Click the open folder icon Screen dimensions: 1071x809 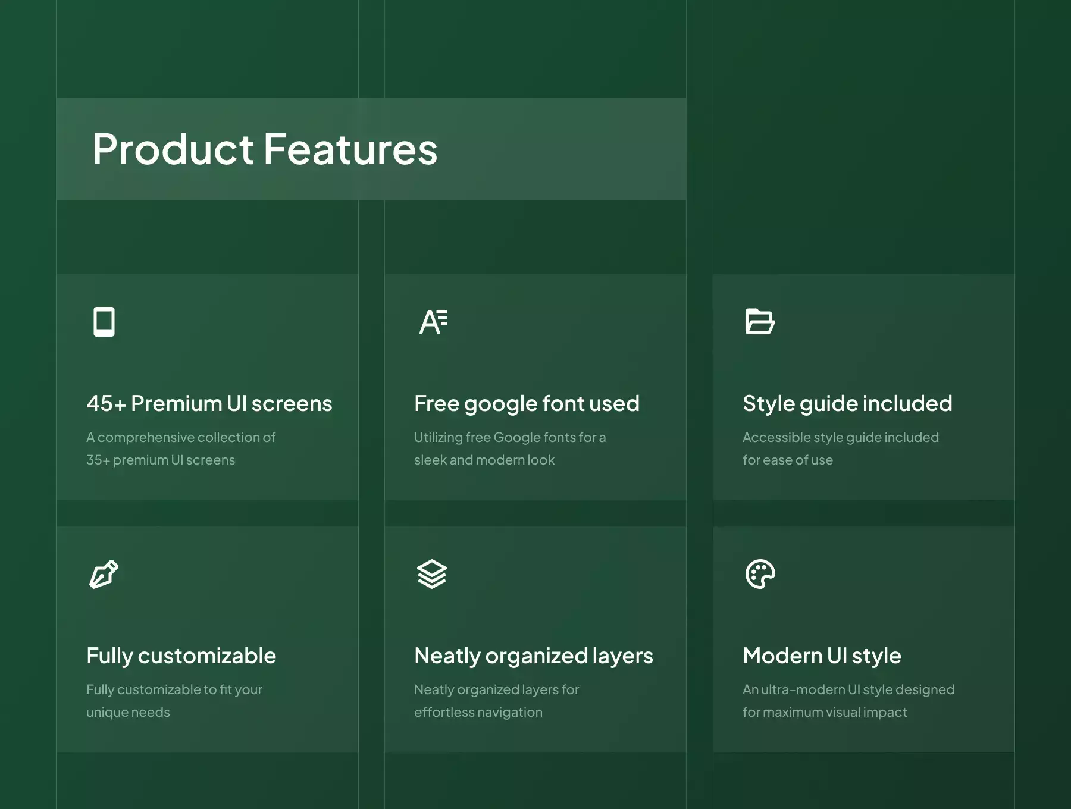(760, 322)
